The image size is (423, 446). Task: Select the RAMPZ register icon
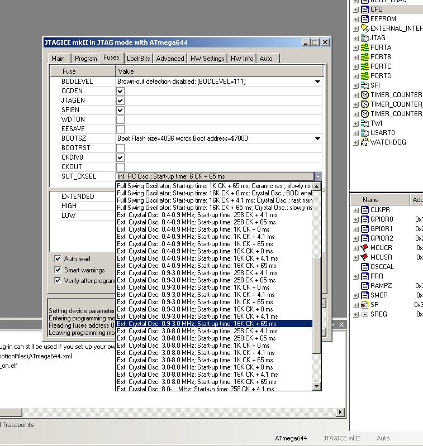click(x=365, y=286)
